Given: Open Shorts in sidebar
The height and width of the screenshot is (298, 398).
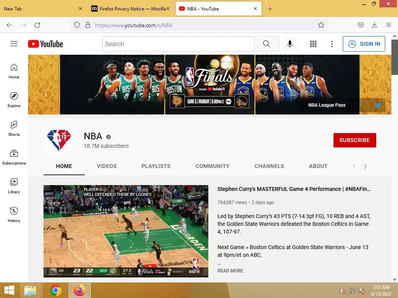Looking at the screenshot, I should pyautogui.click(x=14, y=129).
